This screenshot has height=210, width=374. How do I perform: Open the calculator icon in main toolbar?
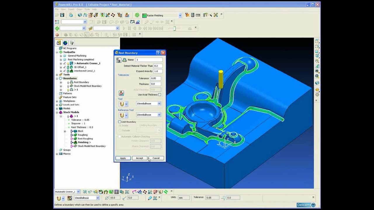[193, 15]
